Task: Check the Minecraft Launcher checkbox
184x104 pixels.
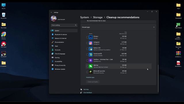Action: point(87,72)
